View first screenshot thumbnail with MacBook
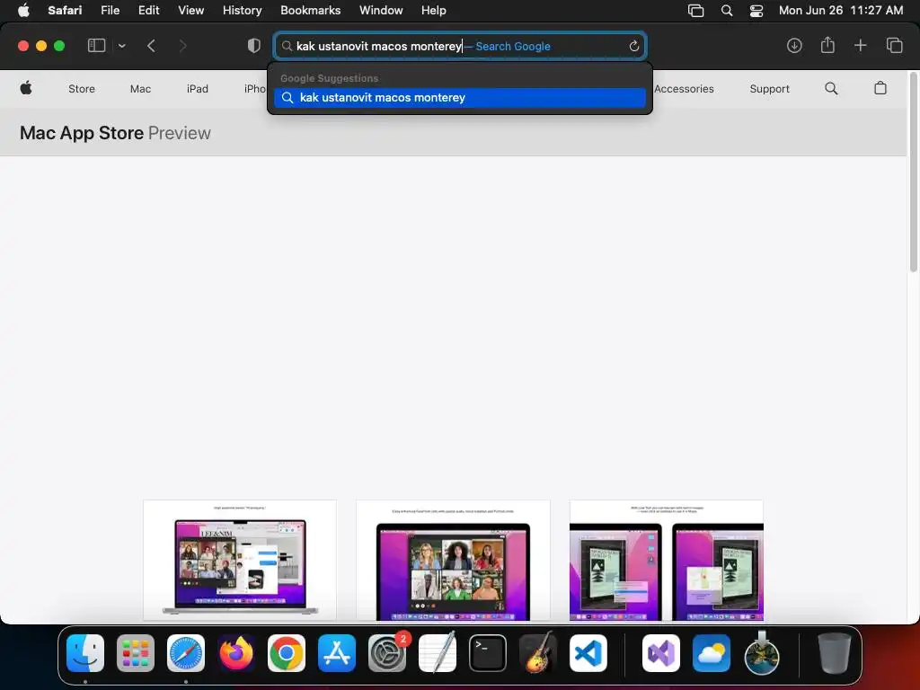Screen dimensions: 920x690 coord(239,561)
